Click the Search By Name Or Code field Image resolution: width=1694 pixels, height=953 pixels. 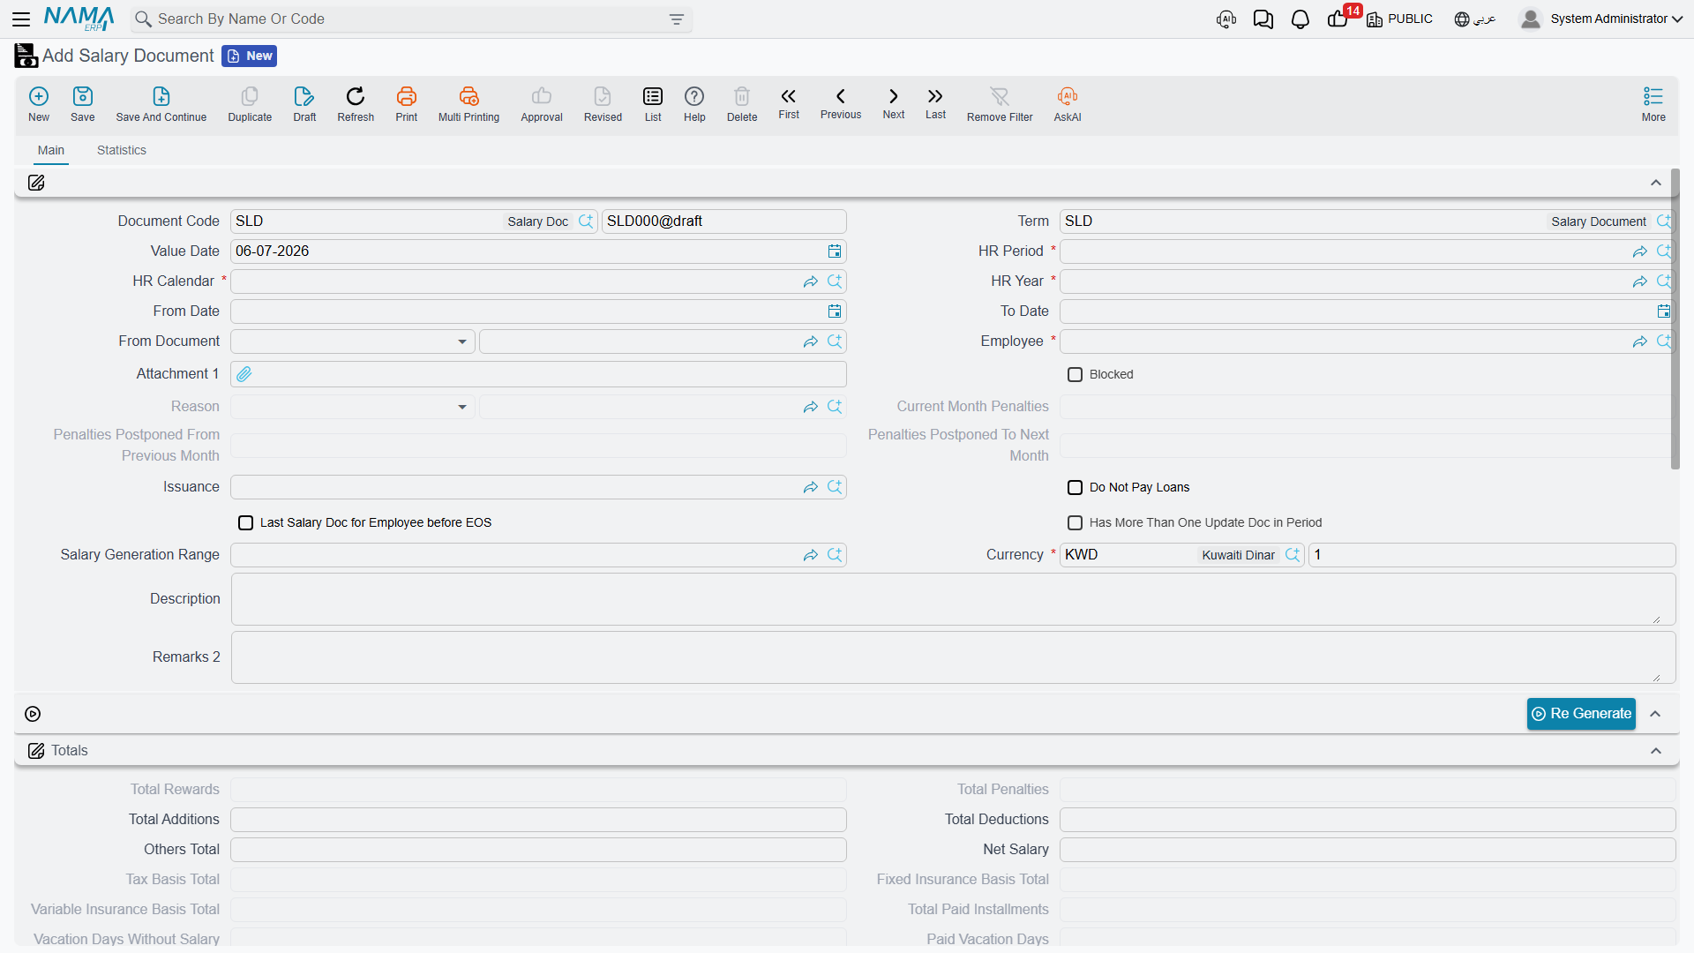click(411, 19)
